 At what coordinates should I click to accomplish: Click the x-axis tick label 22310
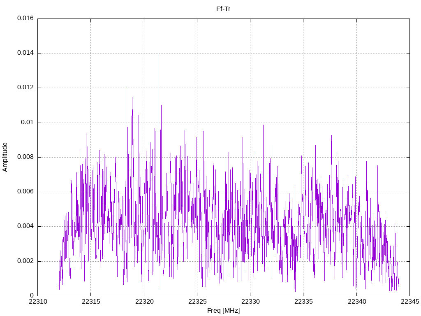pos(38,302)
